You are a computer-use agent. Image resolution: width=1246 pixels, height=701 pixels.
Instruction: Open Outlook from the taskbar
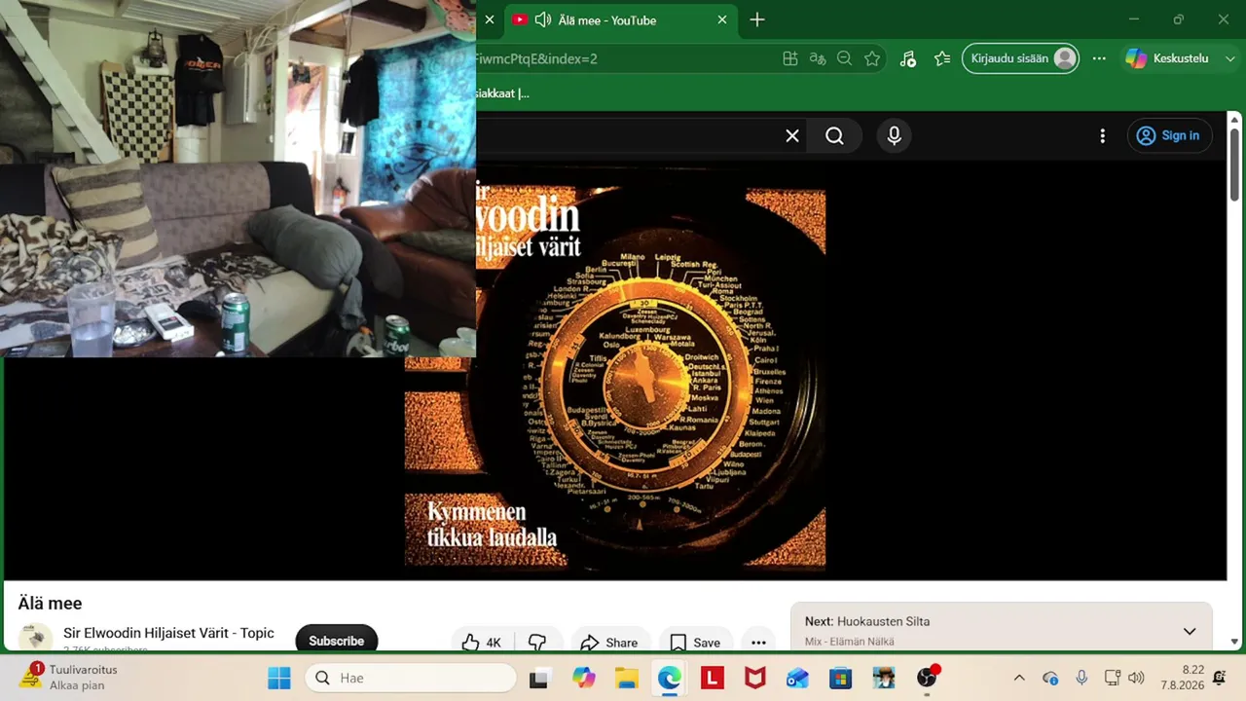tap(797, 678)
